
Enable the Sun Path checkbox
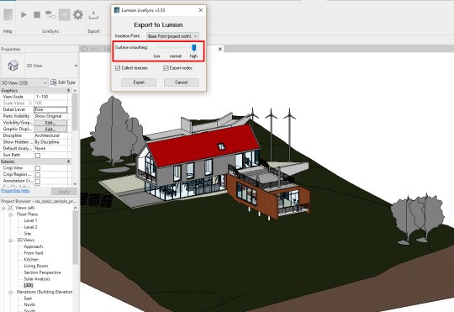click(38, 156)
